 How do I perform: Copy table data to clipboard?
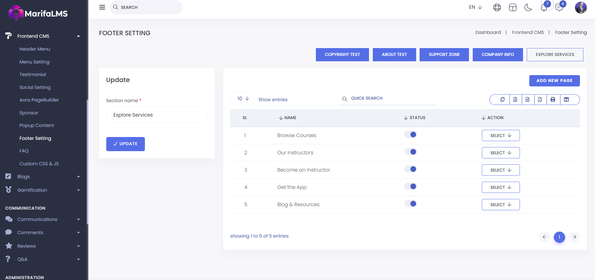[x=502, y=100]
